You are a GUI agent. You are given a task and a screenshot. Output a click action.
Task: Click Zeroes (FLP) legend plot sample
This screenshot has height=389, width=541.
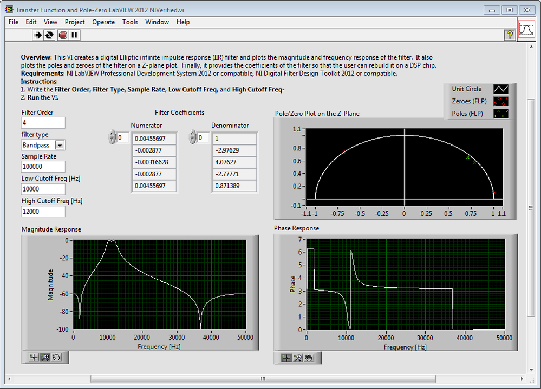point(500,101)
